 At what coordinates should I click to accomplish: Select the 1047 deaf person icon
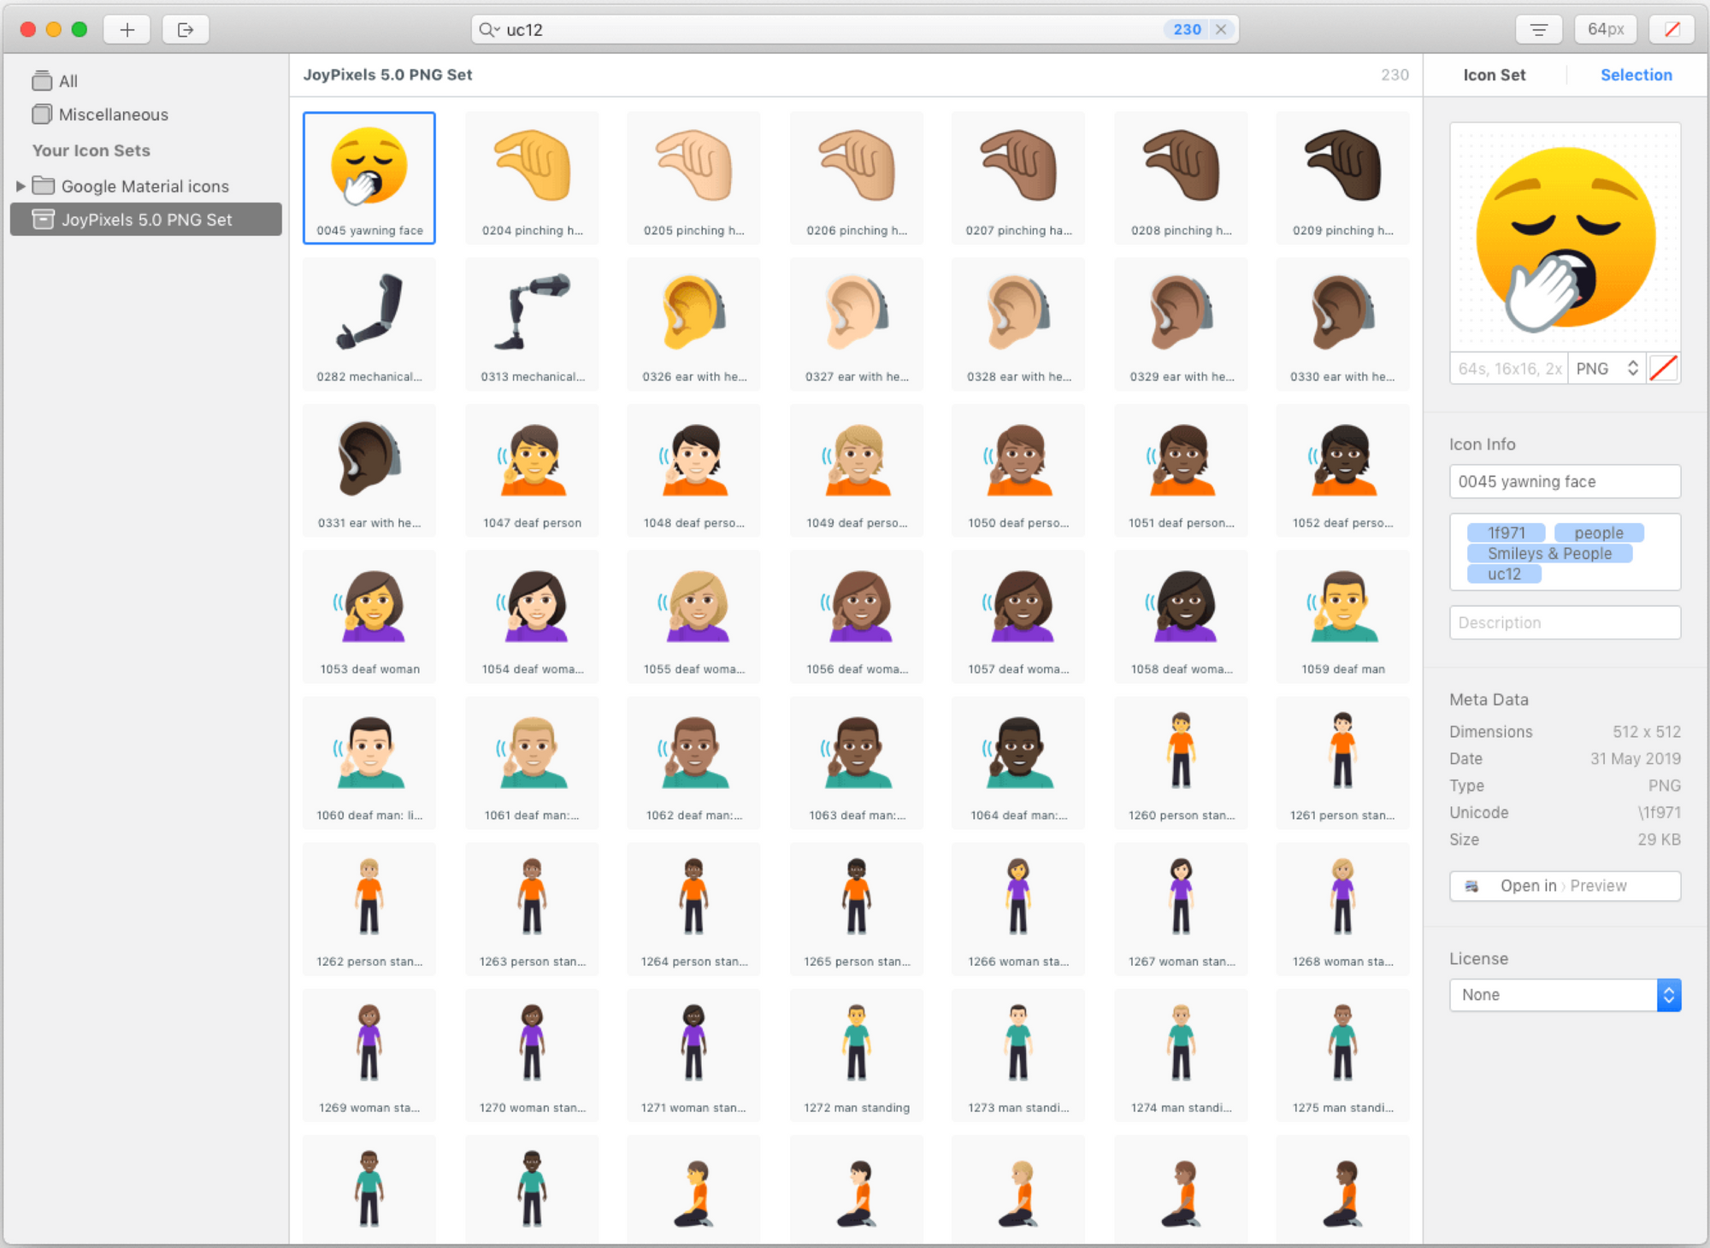tap(532, 471)
